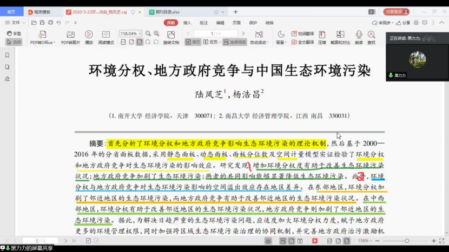Screen dimensions: 449x252
Task: Collapse the ribbon with the top-right chevron
Action: 442,23
